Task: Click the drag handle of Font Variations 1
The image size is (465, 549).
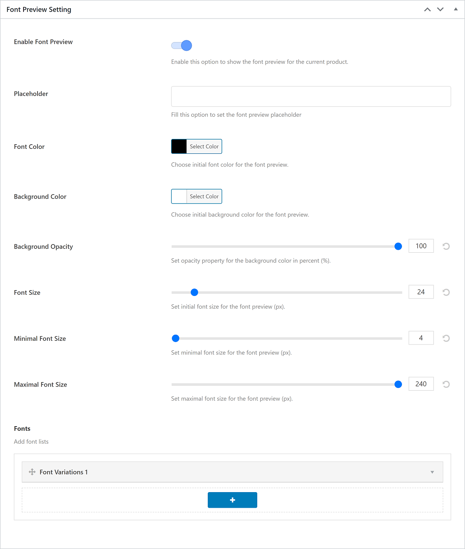Action: click(x=32, y=472)
